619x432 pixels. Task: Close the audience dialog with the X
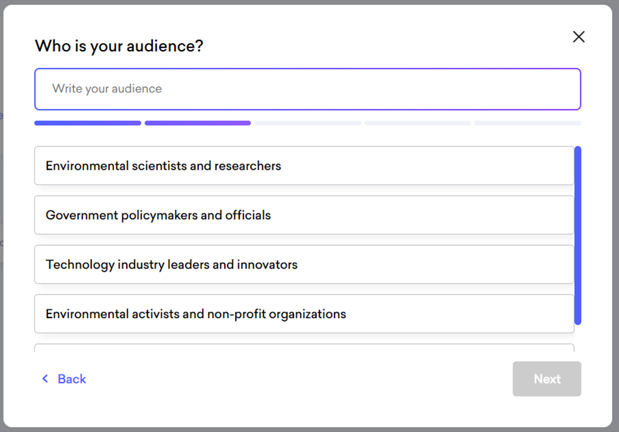[578, 37]
